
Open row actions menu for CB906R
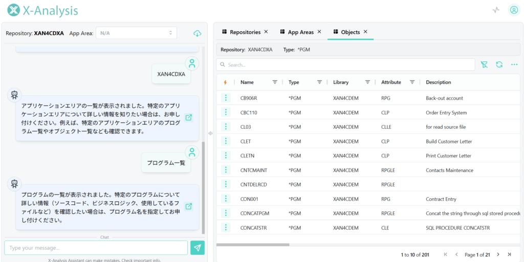tap(226, 98)
